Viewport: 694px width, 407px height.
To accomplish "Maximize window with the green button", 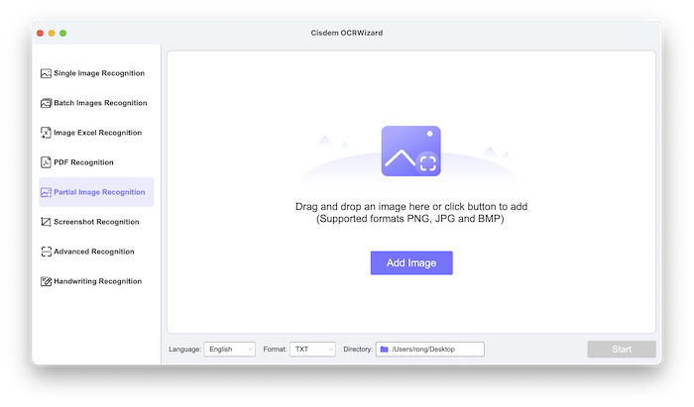I will 63,33.
